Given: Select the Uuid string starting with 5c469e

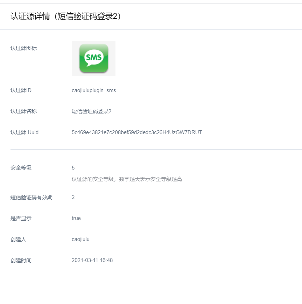Looking at the screenshot, I should (136, 132).
